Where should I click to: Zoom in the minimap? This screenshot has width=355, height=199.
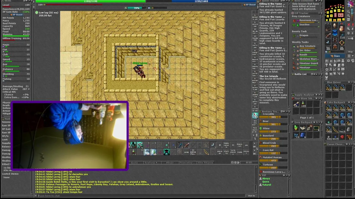point(349,16)
